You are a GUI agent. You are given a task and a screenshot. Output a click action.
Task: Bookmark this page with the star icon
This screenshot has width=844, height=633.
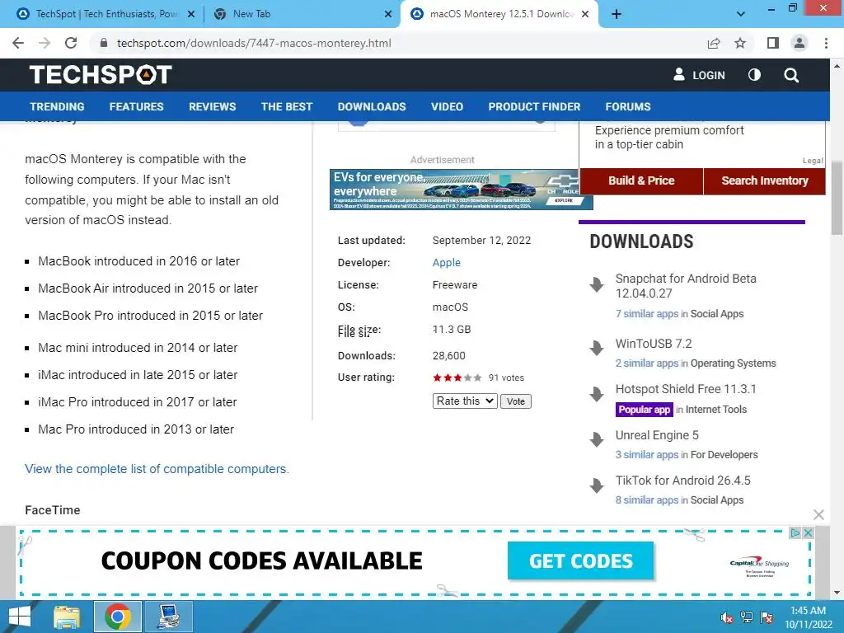[x=740, y=43]
